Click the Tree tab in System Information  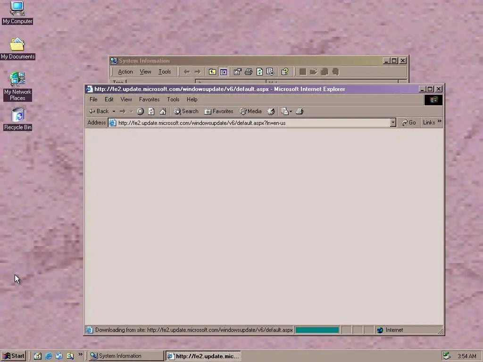click(x=118, y=82)
